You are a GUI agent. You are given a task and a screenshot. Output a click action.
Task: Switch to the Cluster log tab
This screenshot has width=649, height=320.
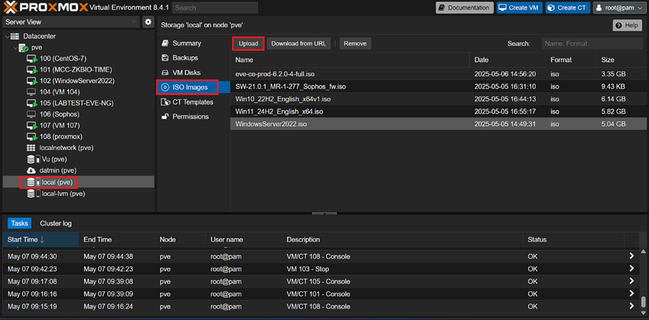pos(55,223)
